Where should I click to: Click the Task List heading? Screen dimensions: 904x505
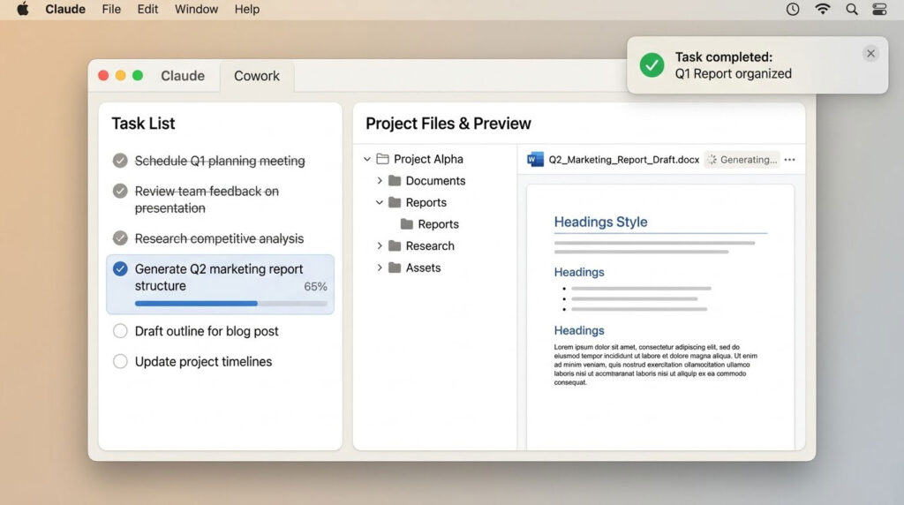click(x=143, y=124)
